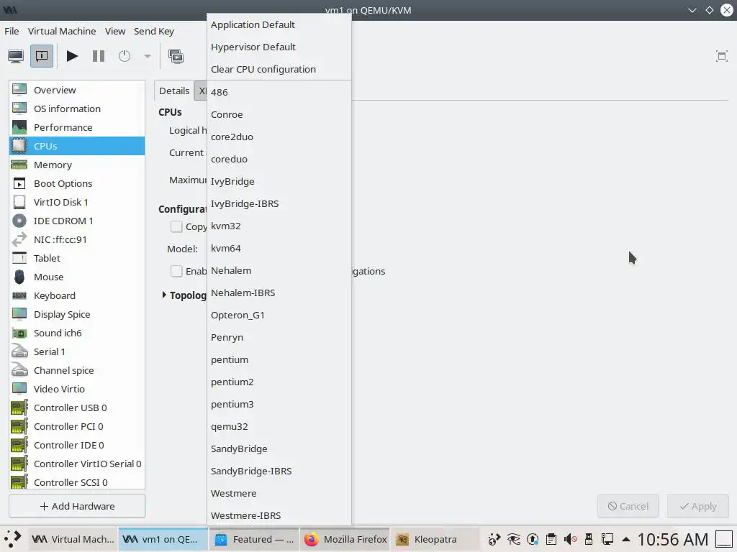Image resolution: width=737 pixels, height=552 pixels.
Task: Select Serial 1 device
Action: click(77, 351)
